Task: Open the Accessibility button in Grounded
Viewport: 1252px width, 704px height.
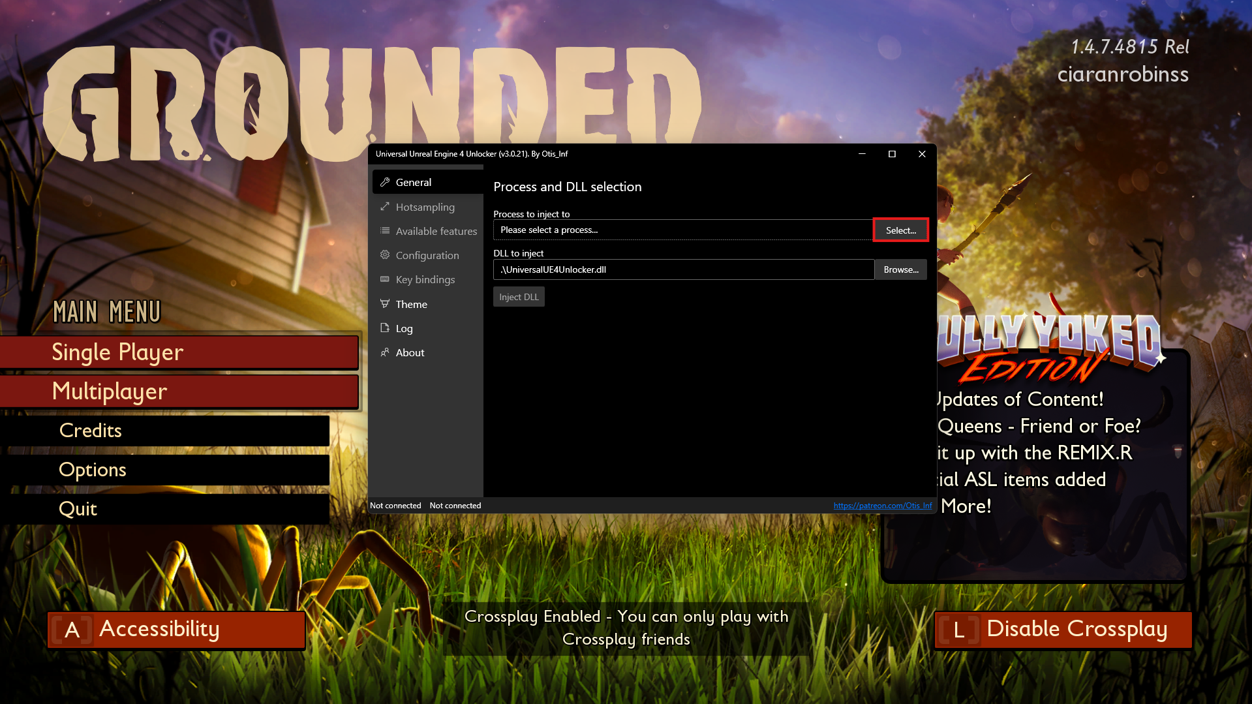Action: (x=176, y=630)
